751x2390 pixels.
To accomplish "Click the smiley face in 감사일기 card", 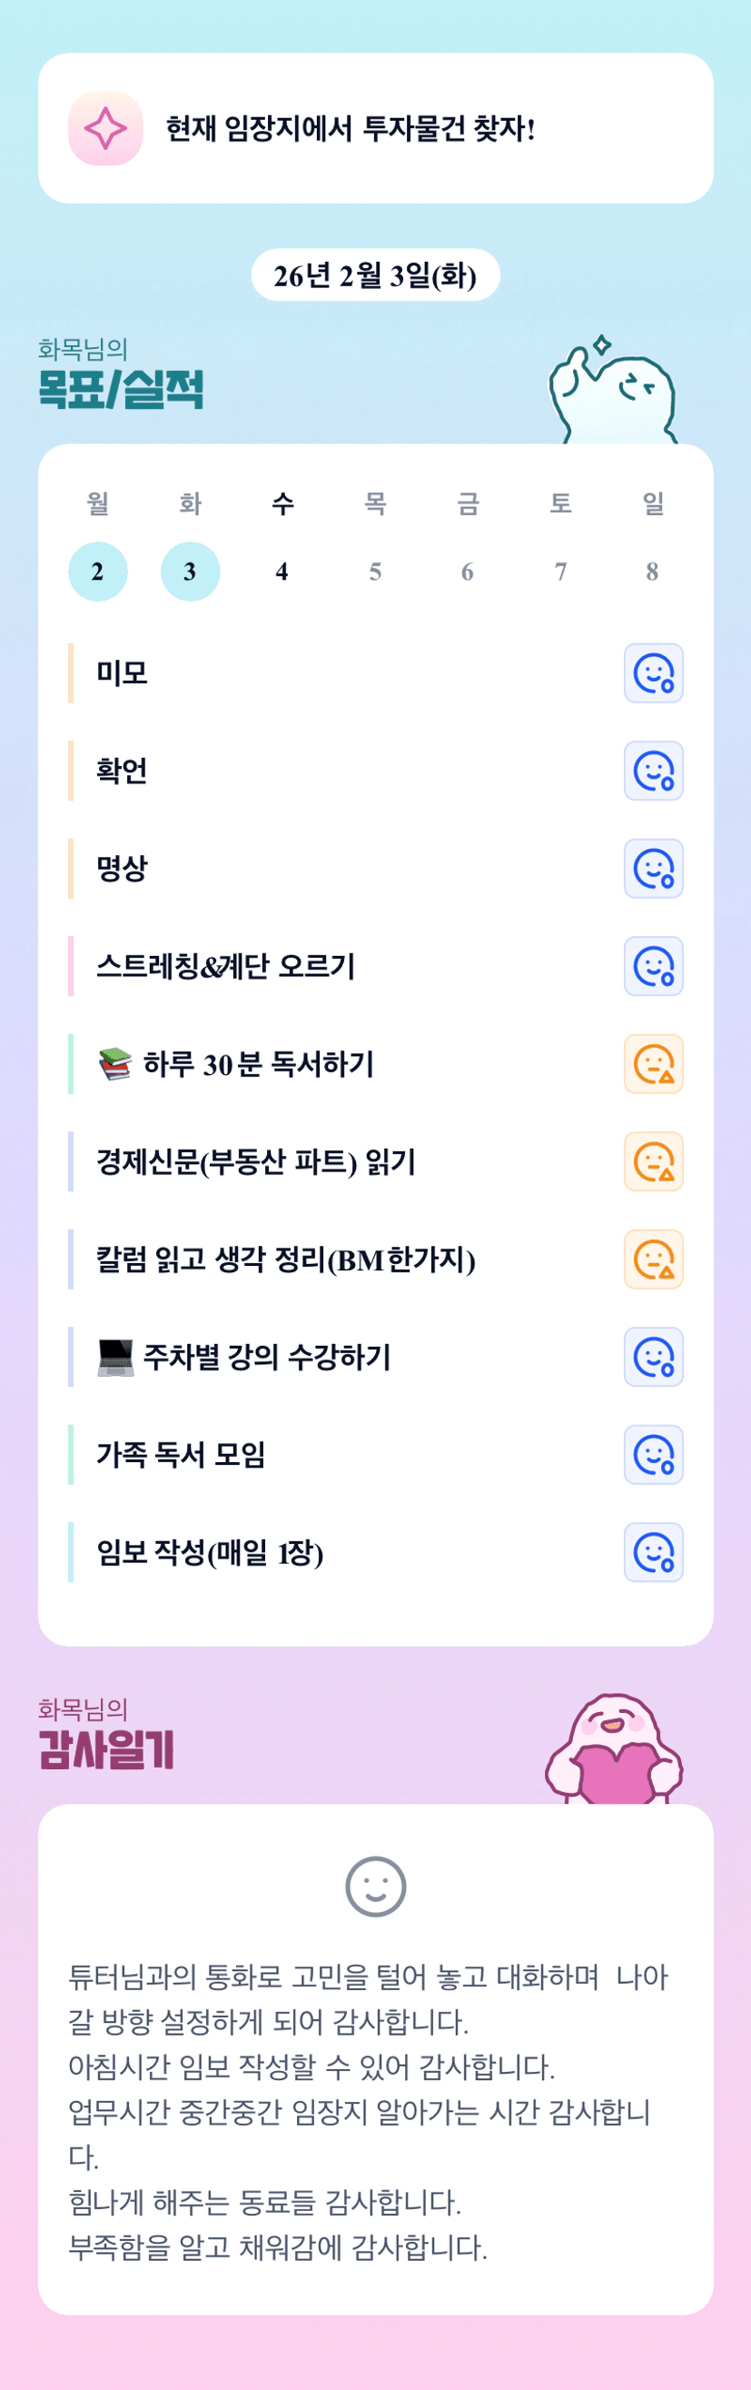I will (376, 1887).
